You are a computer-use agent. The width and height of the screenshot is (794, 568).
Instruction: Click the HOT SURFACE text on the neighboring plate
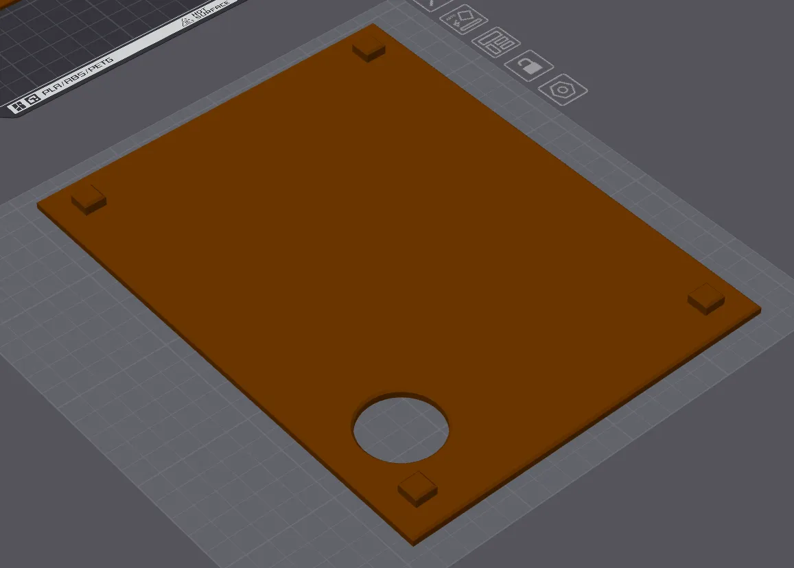pyautogui.click(x=211, y=10)
